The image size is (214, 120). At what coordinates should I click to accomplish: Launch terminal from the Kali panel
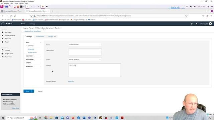tap(21, 7)
